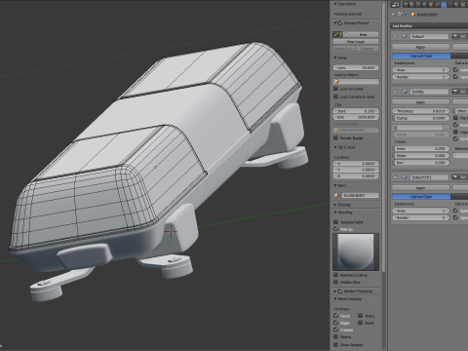468x351 pixels.
Task: Open the Material properties sphere icon
Action: point(456,4)
